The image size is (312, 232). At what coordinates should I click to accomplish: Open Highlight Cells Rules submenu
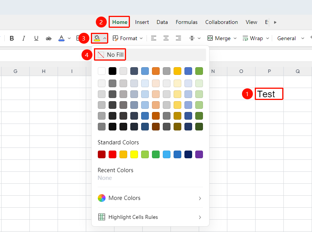tap(150, 217)
